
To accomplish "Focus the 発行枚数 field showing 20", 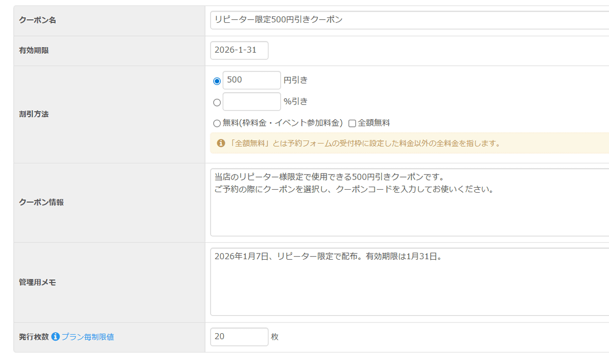I will (239, 337).
